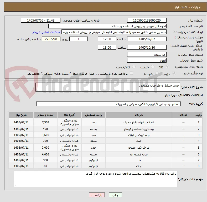Click item name کیک

(139, 141)
